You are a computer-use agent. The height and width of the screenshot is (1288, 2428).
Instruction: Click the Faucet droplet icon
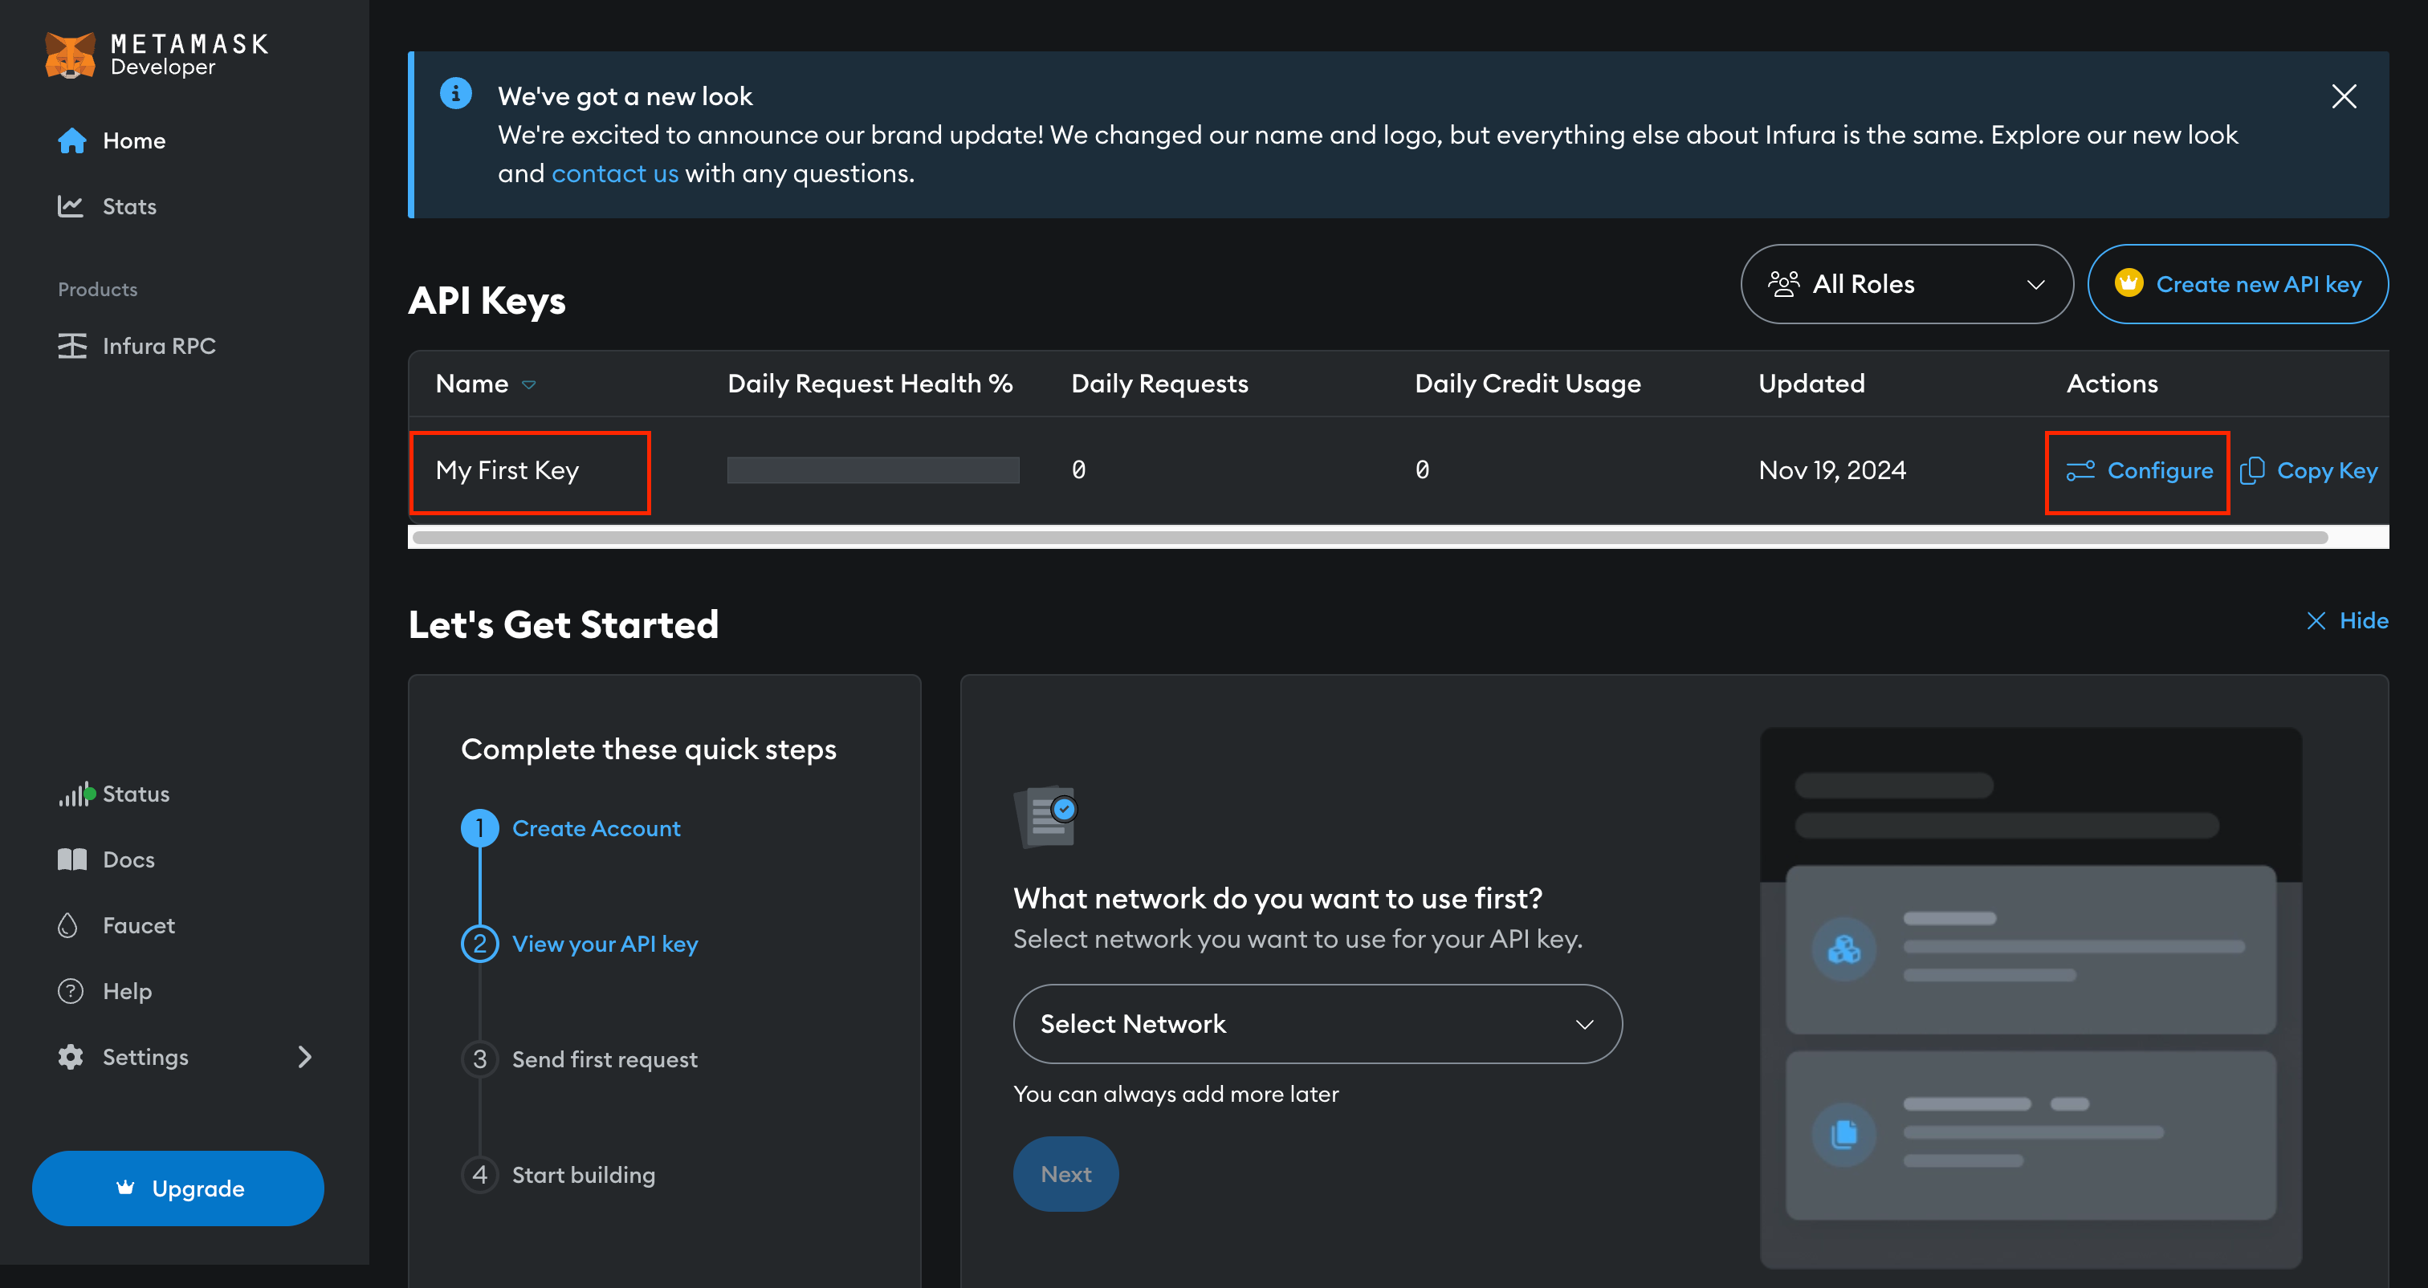(x=68, y=925)
